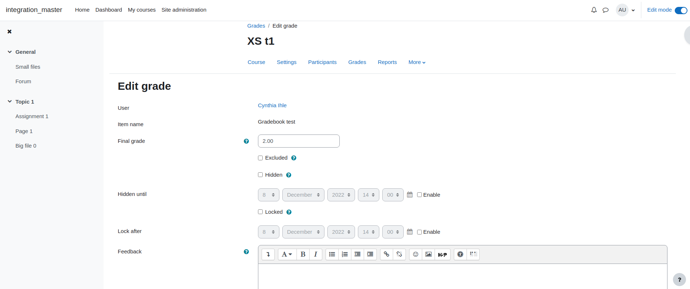Open the notifications bell
The image size is (690, 289).
coord(594,10)
